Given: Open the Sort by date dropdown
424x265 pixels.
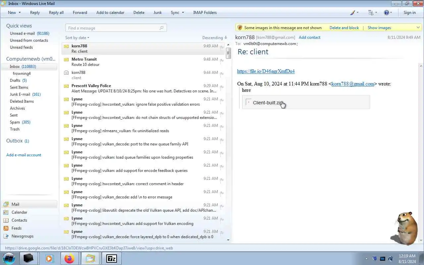Looking at the screenshot, I should (77, 38).
